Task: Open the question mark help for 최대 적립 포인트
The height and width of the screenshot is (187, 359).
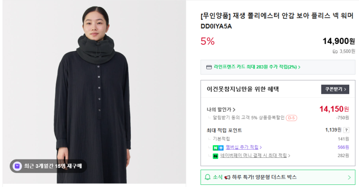Action: pyautogui.click(x=346, y=130)
